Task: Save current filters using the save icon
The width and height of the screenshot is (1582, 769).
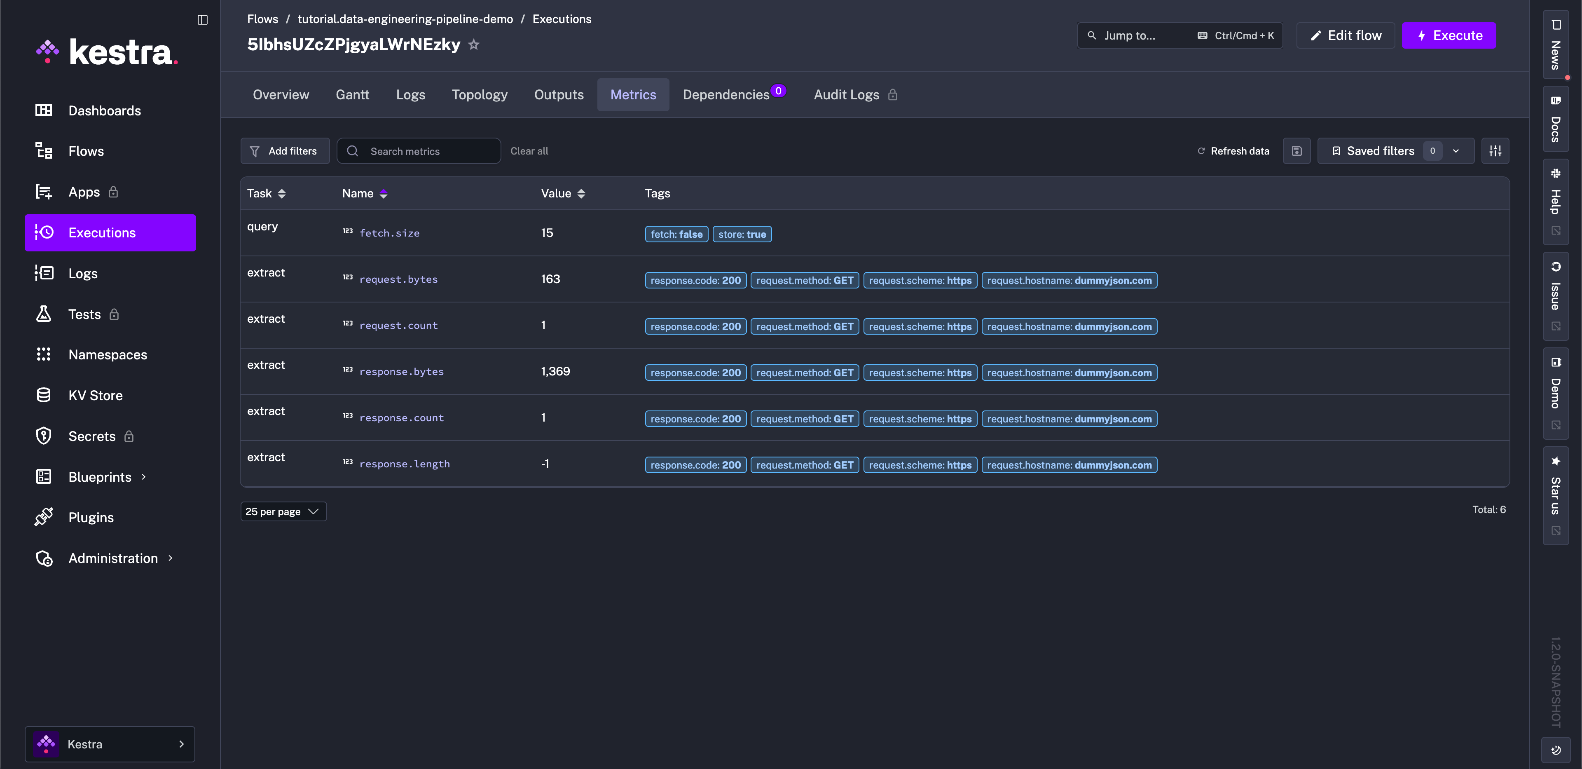Action: (x=1296, y=150)
